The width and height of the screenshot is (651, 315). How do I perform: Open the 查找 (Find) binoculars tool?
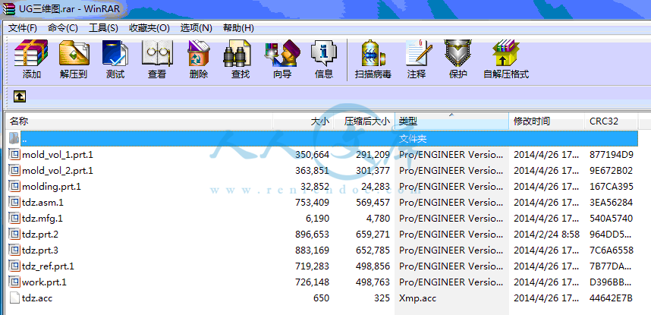[x=237, y=53]
